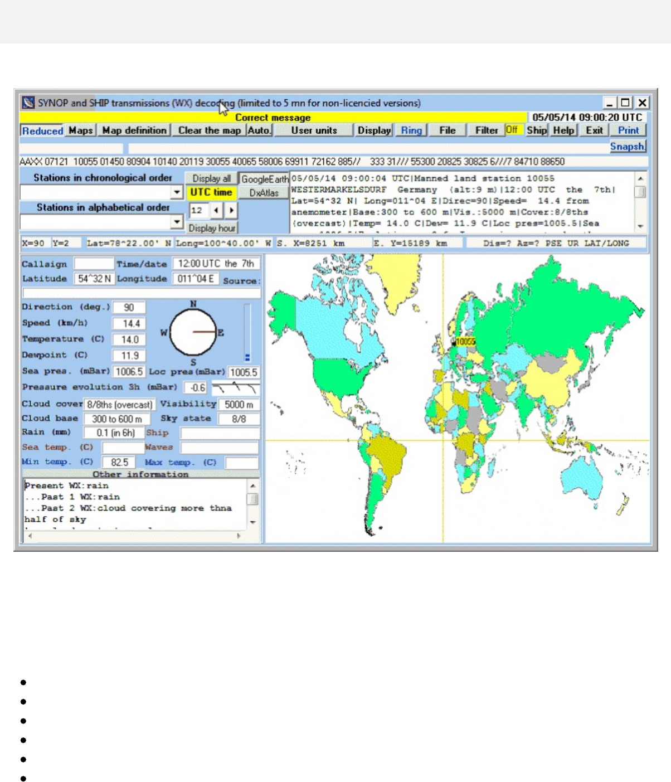The height and width of the screenshot is (782, 671).
Task: Click the Sky state field 8/8
Action: [239, 419]
